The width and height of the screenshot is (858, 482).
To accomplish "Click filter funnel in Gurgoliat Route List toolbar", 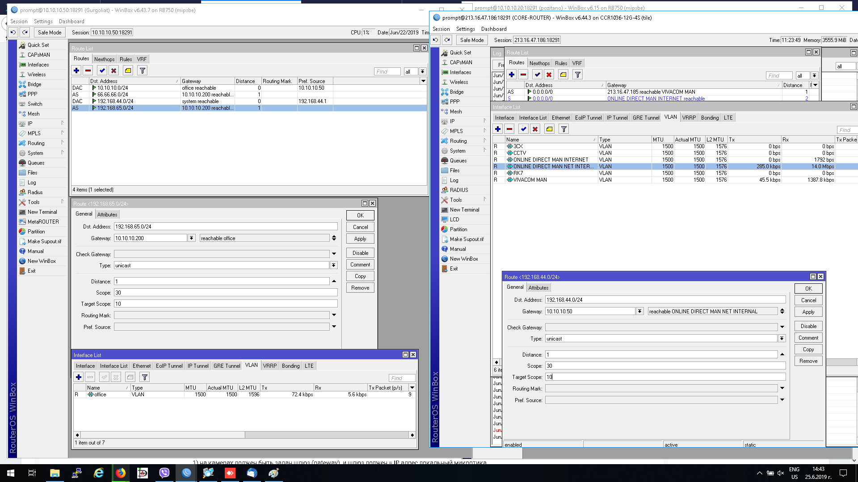I will (x=143, y=71).
